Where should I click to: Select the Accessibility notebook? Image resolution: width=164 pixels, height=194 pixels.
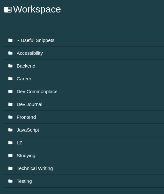(84, 53)
